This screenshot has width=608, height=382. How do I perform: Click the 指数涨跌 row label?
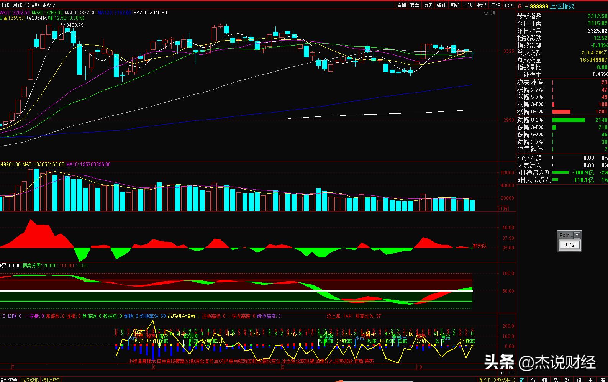(x=529, y=38)
